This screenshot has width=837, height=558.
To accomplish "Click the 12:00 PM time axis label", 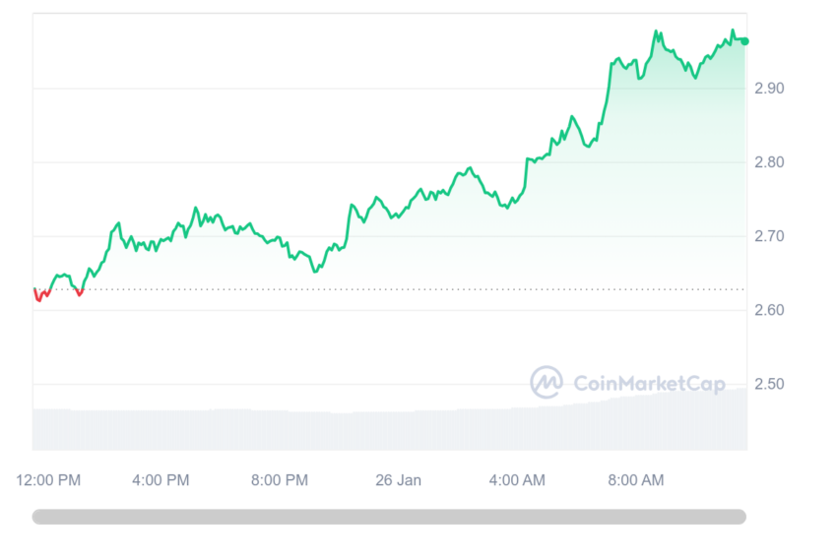I will (48, 480).
